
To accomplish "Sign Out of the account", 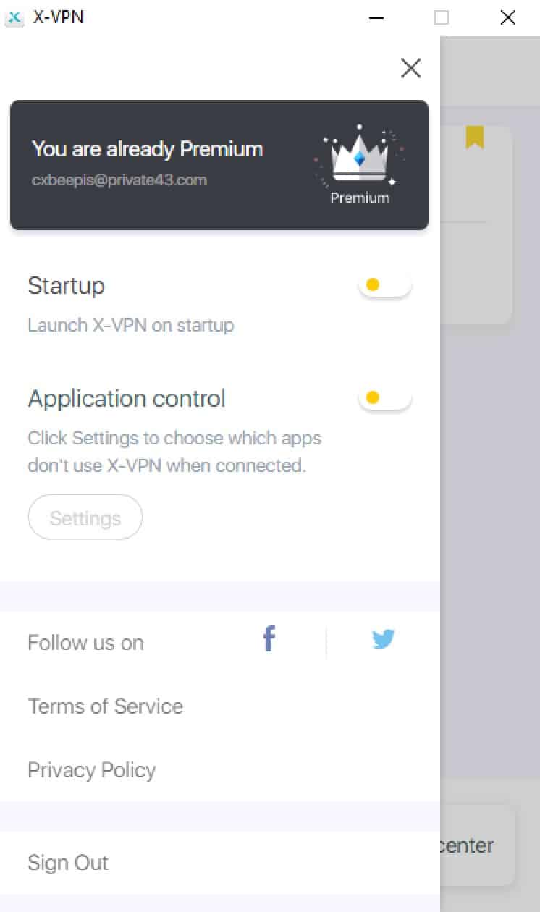I will 68,863.
